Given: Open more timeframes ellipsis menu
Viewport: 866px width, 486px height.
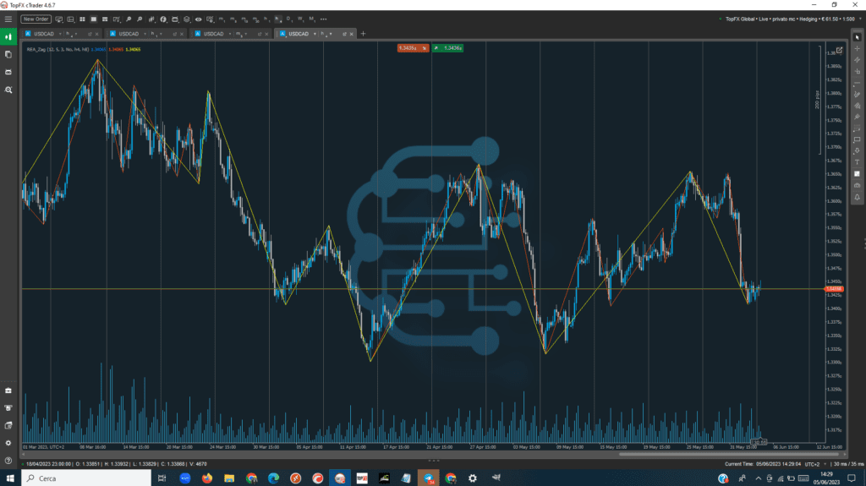Looking at the screenshot, I should click(323, 19).
